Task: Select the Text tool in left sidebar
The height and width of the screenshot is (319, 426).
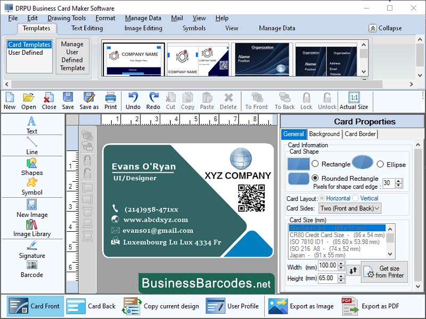Action: (x=31, y=127)
